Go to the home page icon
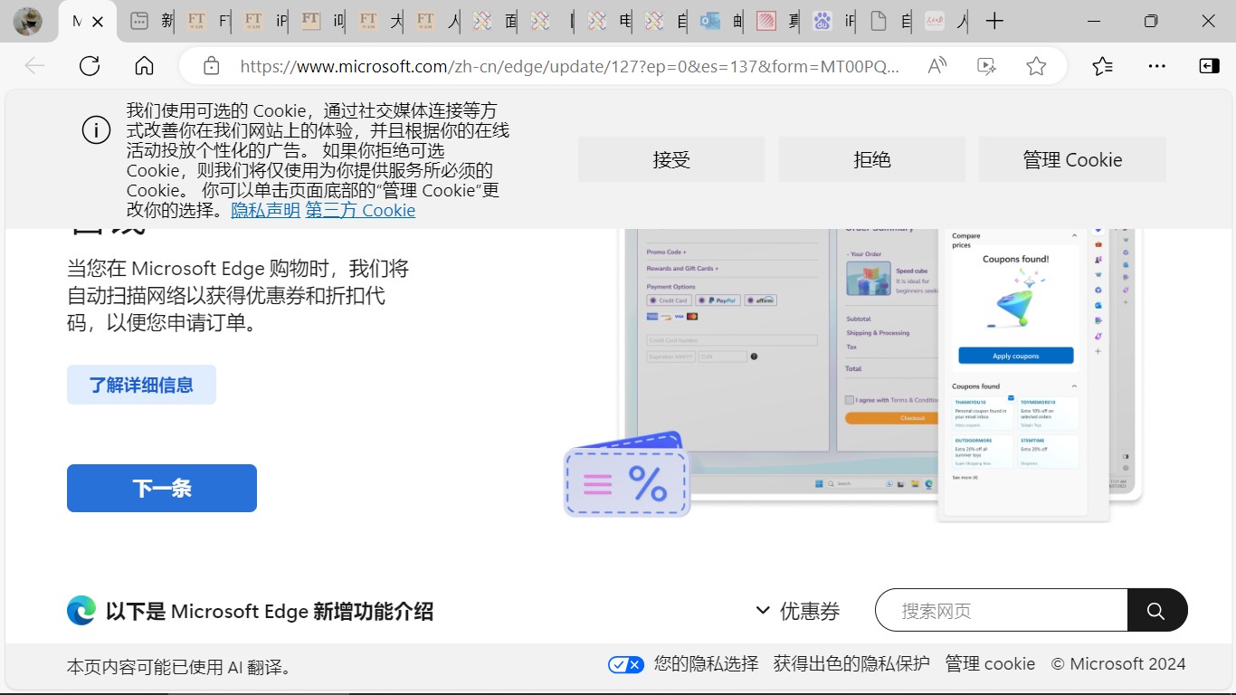 pos(144,65)
